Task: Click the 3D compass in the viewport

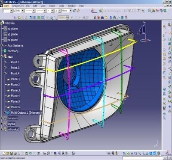Action: 144,32
